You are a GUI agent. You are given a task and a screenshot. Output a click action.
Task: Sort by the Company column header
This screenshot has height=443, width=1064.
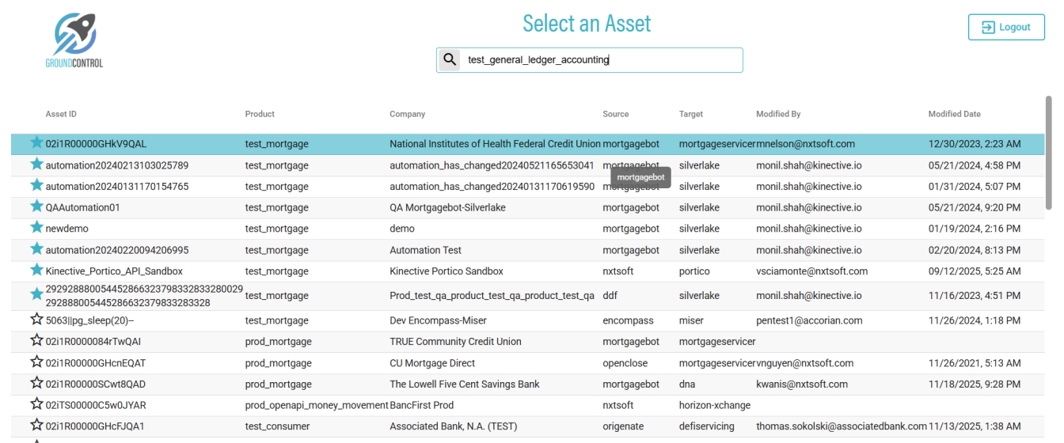coord(407,114)
